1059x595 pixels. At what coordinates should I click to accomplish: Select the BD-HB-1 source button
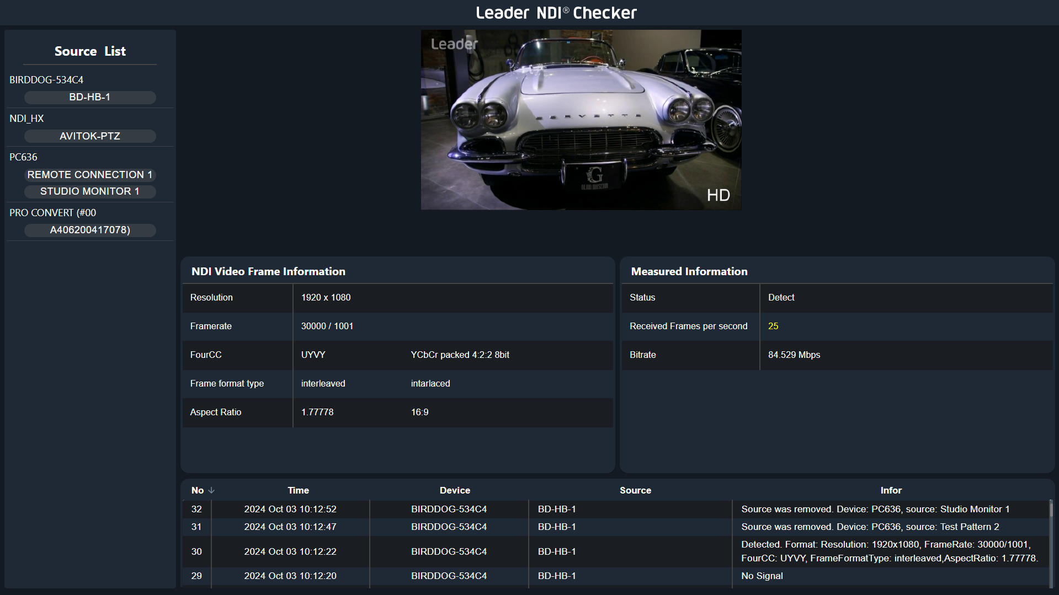click(x=90, y=97)
